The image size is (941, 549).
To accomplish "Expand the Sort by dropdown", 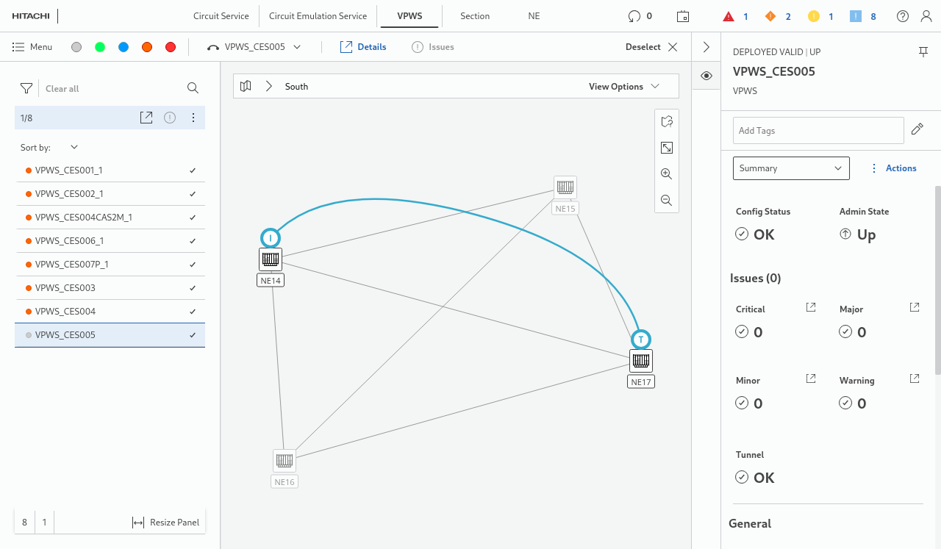I will (74, 148).
